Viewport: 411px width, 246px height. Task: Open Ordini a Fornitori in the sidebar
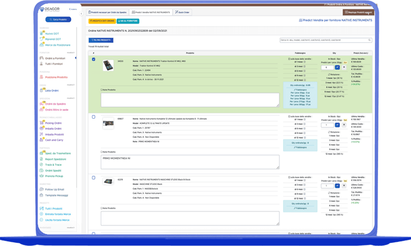click(55, 58)
